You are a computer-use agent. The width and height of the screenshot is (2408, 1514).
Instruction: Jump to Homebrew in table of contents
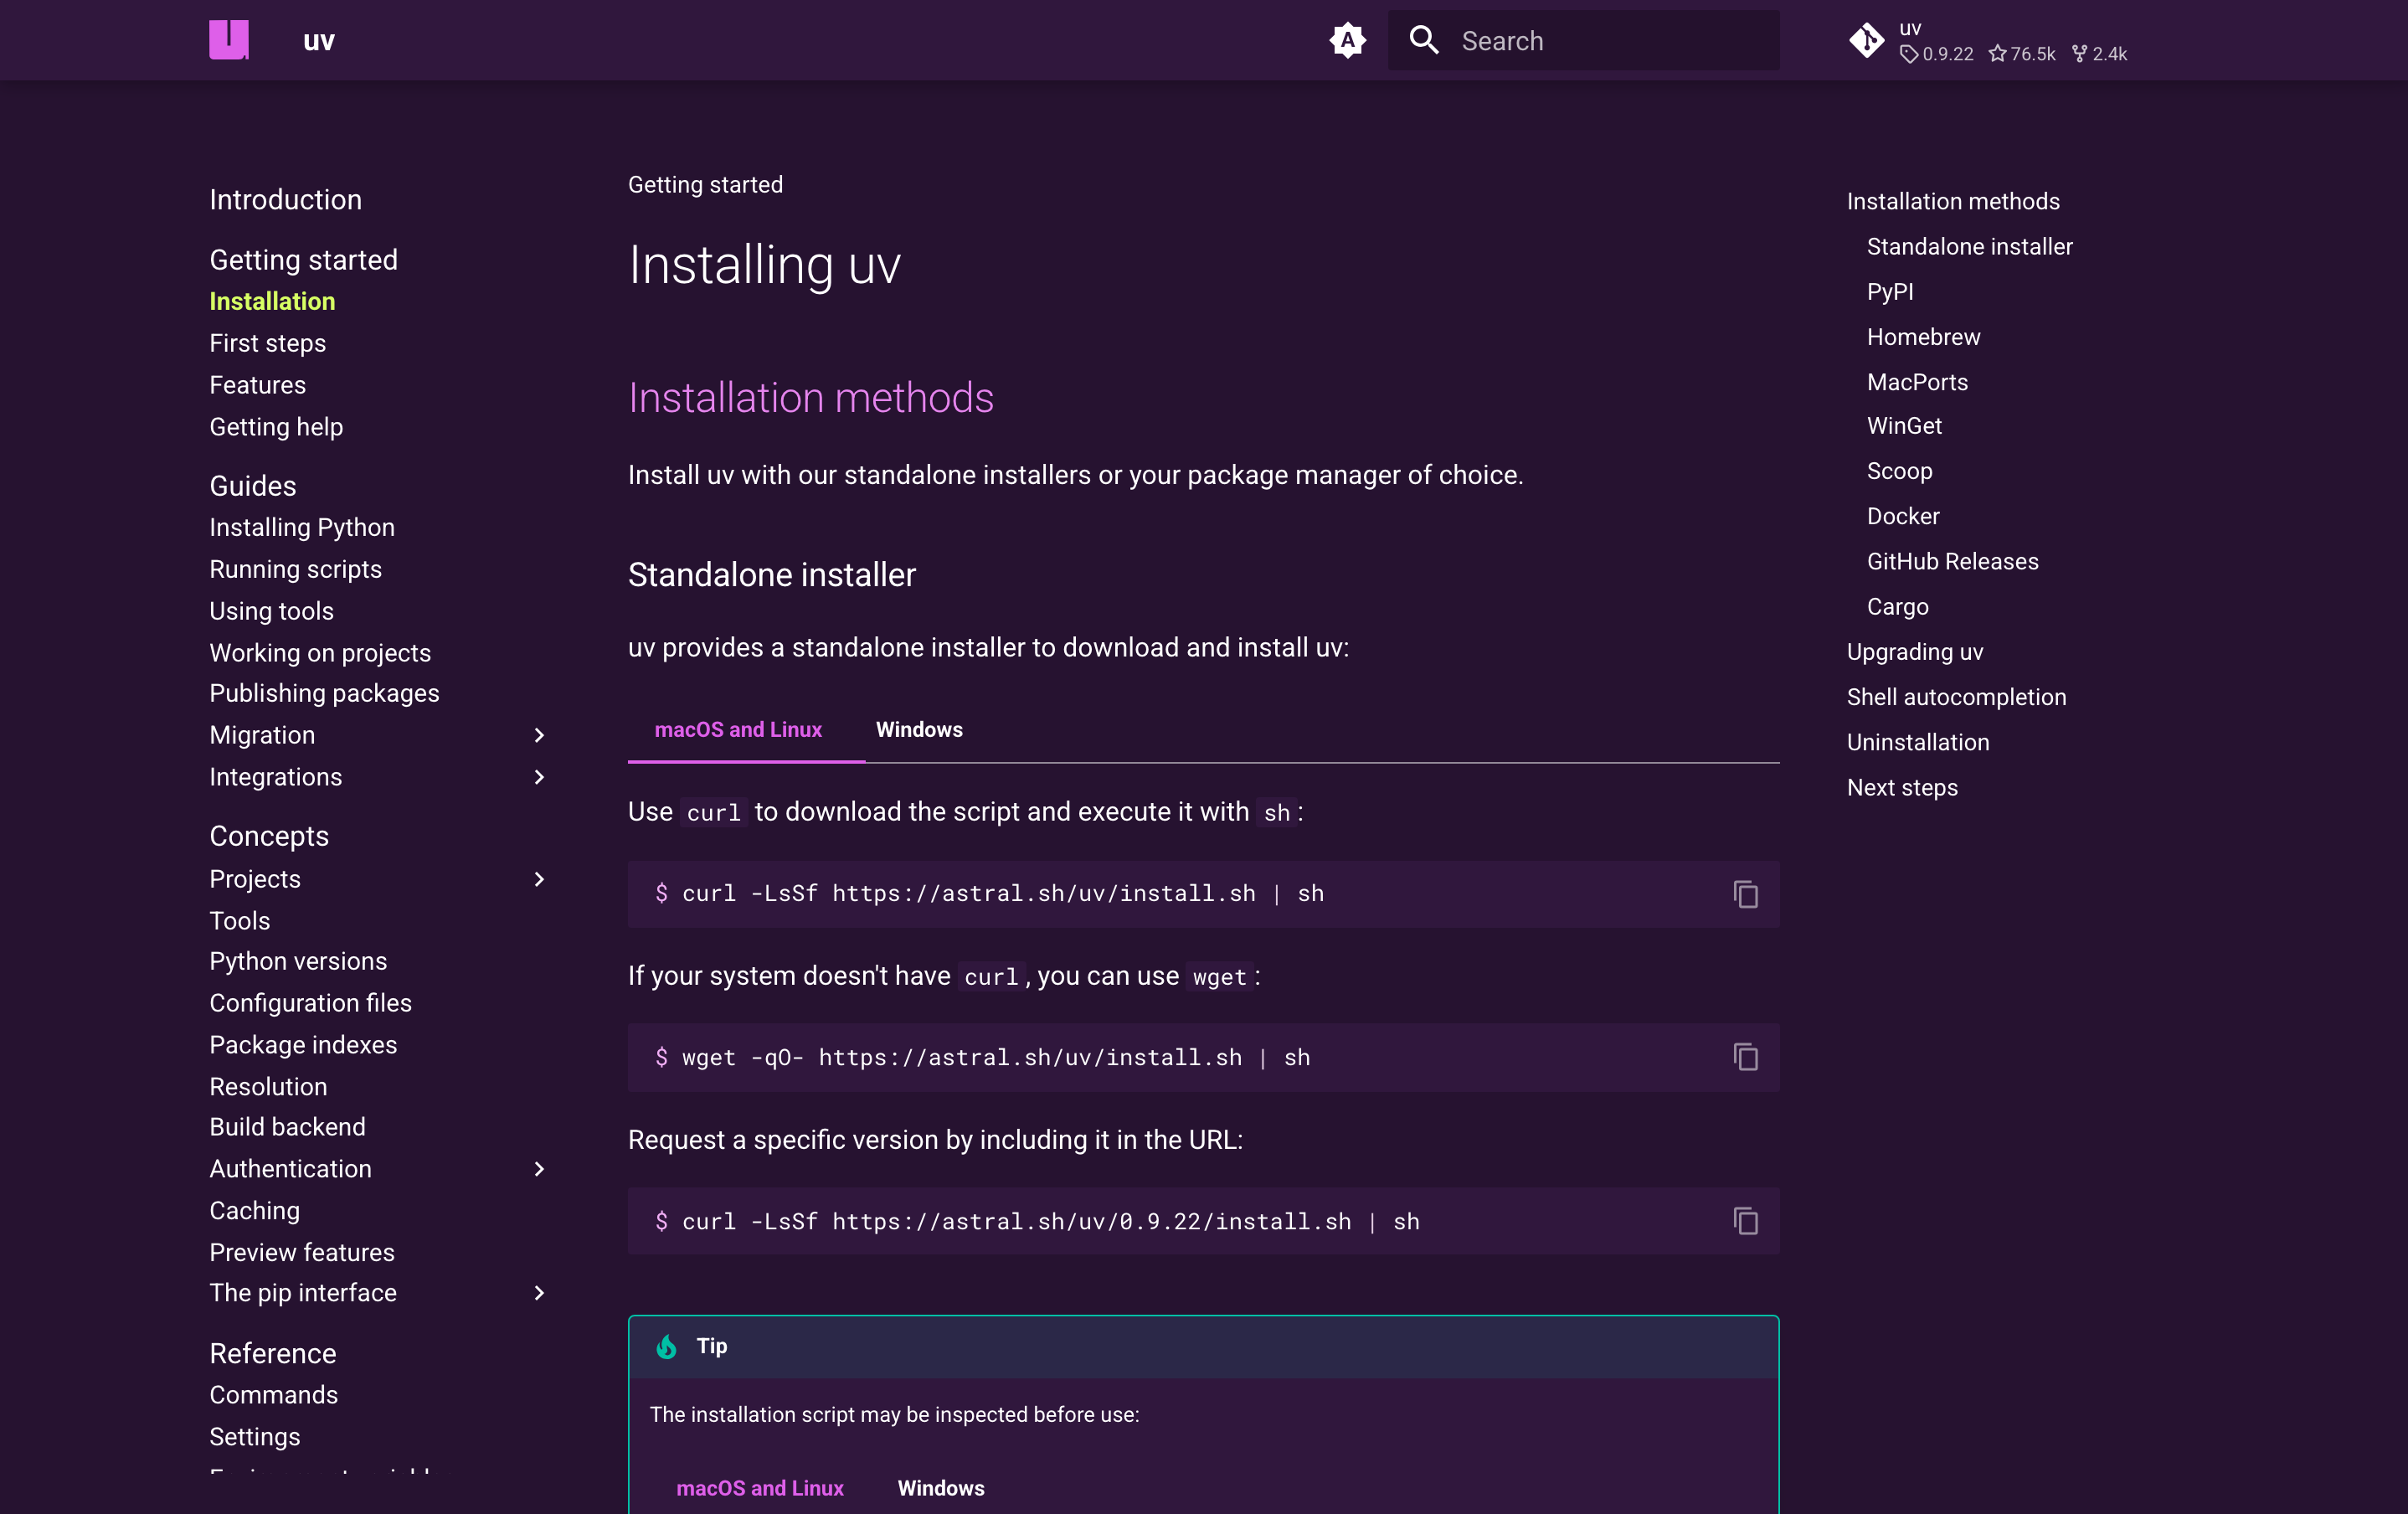pos(1922,337)
